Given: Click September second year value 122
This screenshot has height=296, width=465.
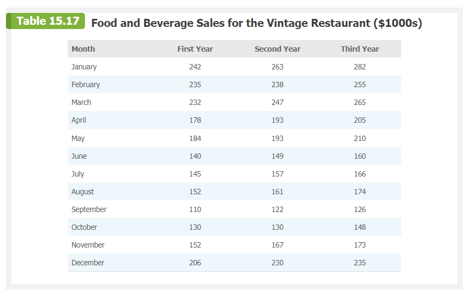Looking at the screenshot, I should pos(277,209).
